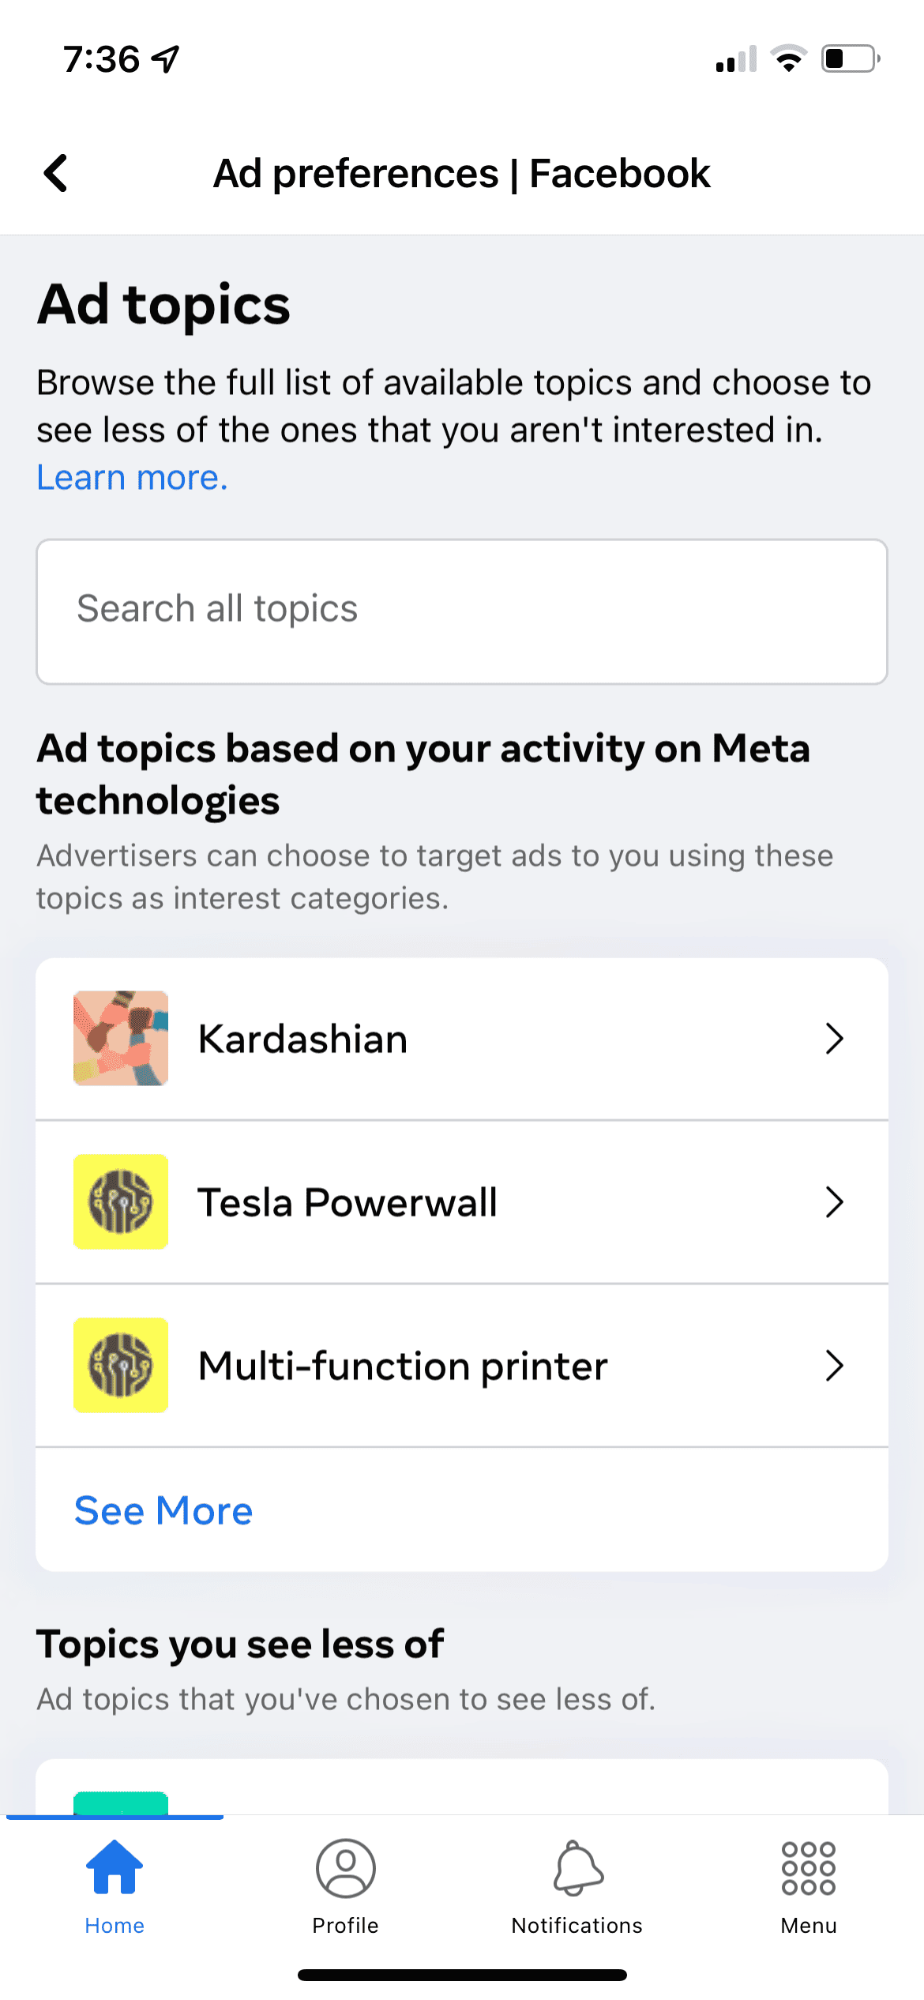Open the Home tab

[115, 1885]
